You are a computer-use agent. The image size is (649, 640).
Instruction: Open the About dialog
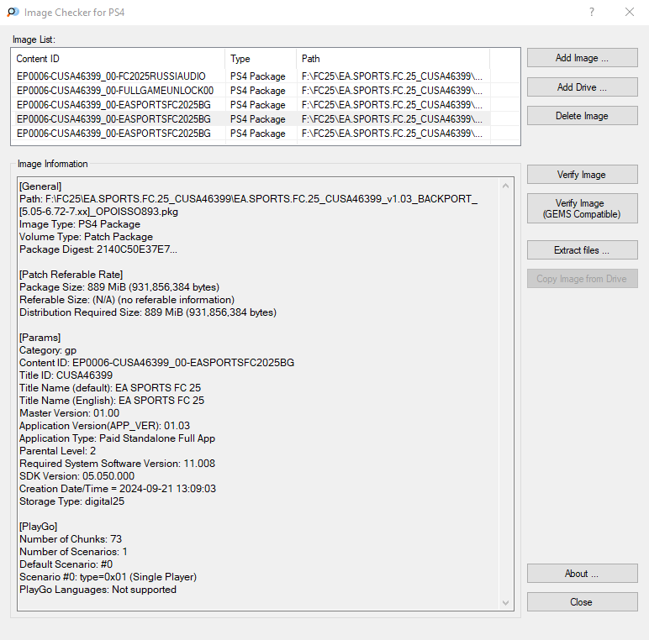(x=582, y=574)
